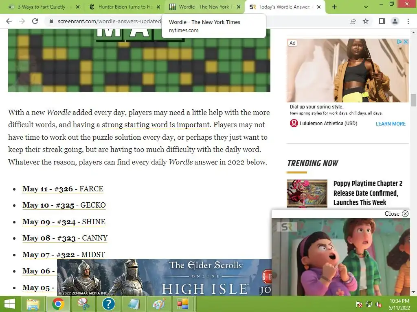The height and width of the screenshot is (312, 417).
Task: Open May 11 #326 FARCE link
Action: (x=63, y=189)
